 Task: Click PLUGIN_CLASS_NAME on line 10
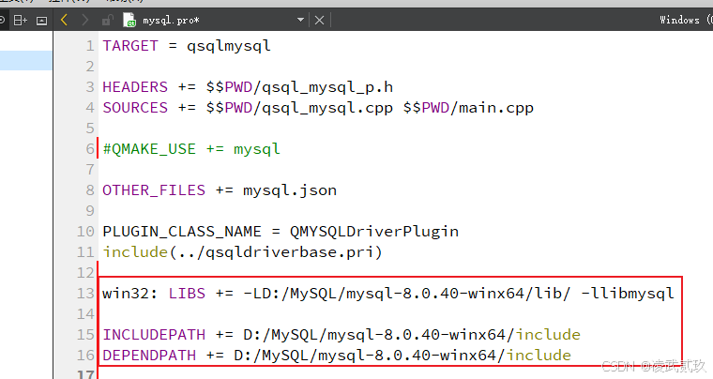coord(182,232)
